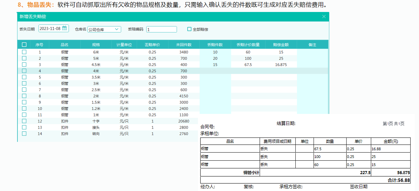
Task: Select the 未回件数 value 2760
Action: tap(184, 134)
